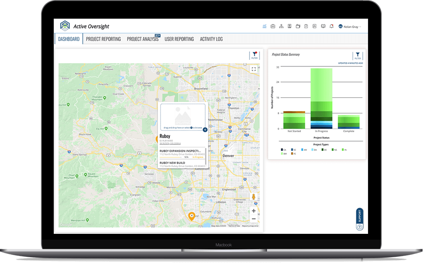Toggle fullscreen map view
423x263 pixels.
click(x=254, y=69)
